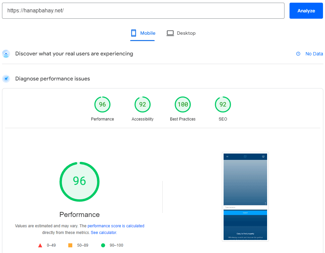Click the mobile phone icon
Image resolution: width=325 pixels, height=253 pixels.
click(134, 33)
